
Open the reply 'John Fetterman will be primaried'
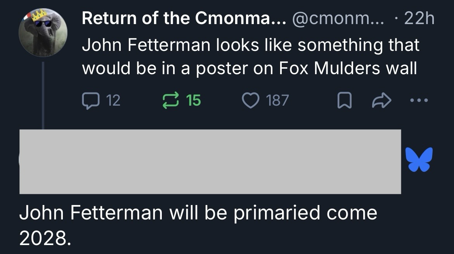(198, 213)
